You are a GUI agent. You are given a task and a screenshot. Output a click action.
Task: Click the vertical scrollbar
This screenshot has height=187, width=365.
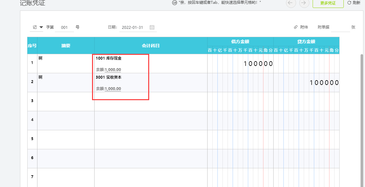pos(362,120)
